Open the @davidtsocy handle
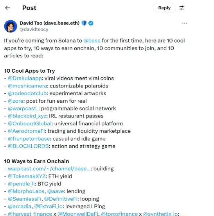 pyautogui.click(x=34, y=29)
